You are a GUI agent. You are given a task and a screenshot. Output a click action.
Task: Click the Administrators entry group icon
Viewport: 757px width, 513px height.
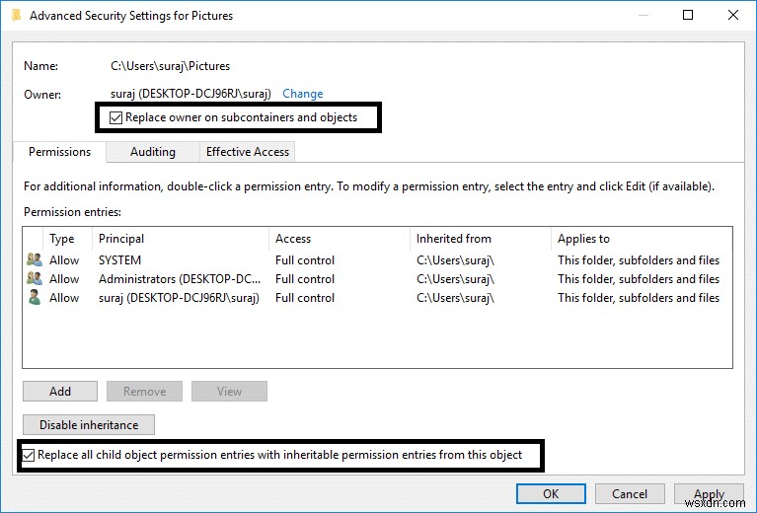34,279
